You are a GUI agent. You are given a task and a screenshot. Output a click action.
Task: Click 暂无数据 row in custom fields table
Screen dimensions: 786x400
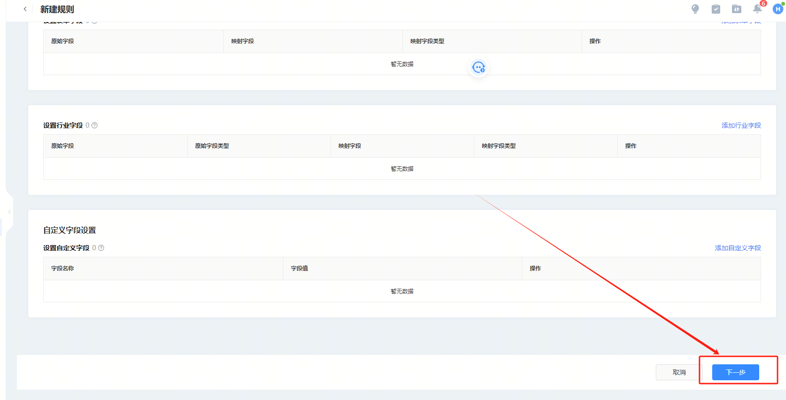(402, 292)
